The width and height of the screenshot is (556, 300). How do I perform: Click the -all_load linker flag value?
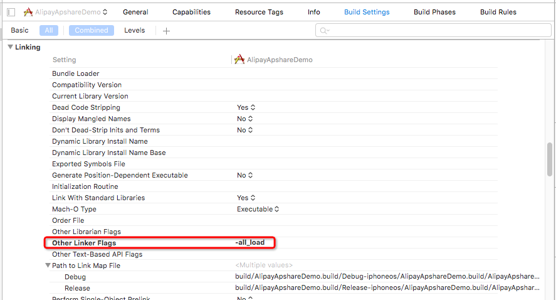pos(250,242)
